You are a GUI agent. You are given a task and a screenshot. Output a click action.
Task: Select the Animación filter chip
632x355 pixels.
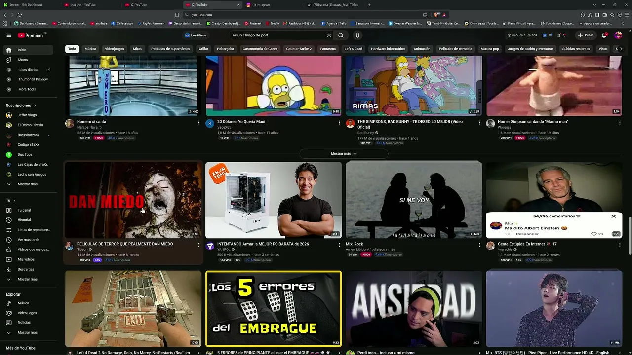pos(422,49)
